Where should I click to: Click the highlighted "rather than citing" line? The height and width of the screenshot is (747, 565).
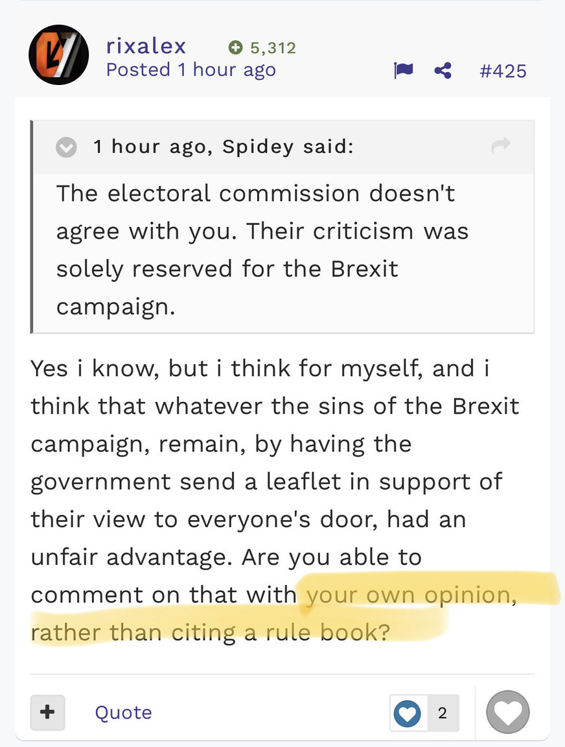pos(211,631)
